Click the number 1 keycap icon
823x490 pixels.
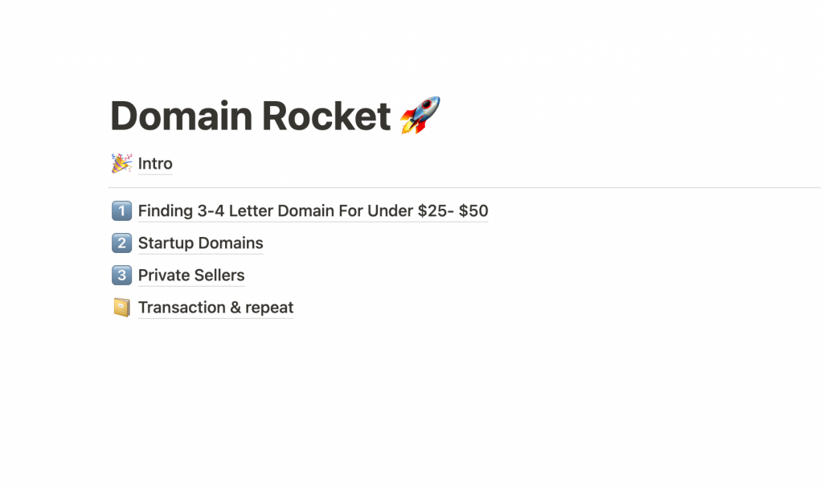(x=121, y=211)
